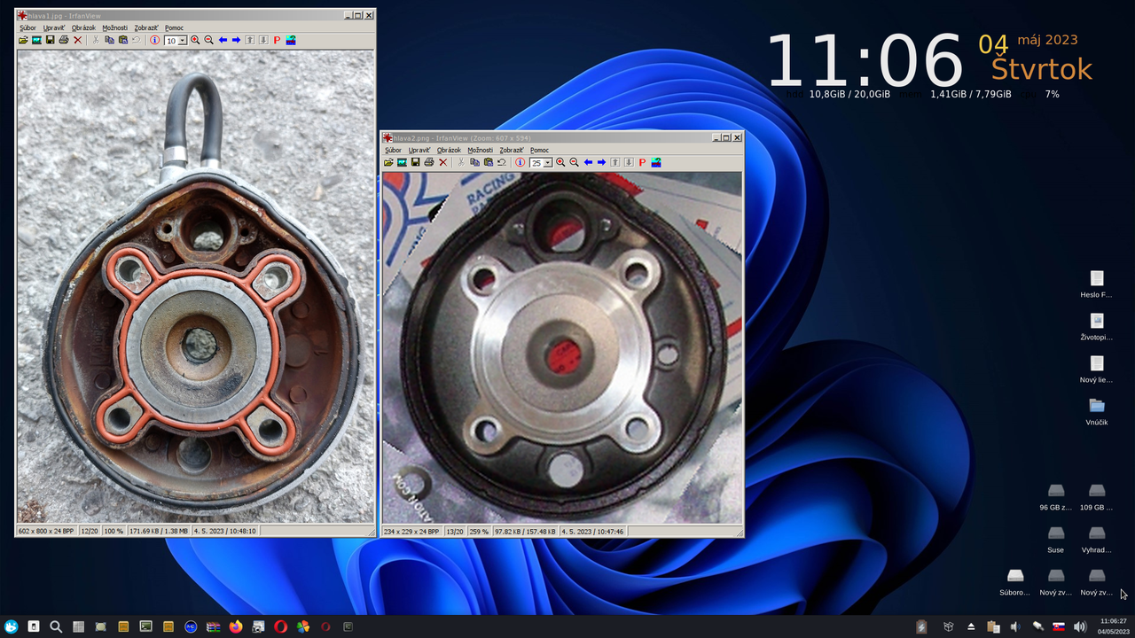
Task: Click the search magnifier in the taskbar
Action: pos(56,626)
